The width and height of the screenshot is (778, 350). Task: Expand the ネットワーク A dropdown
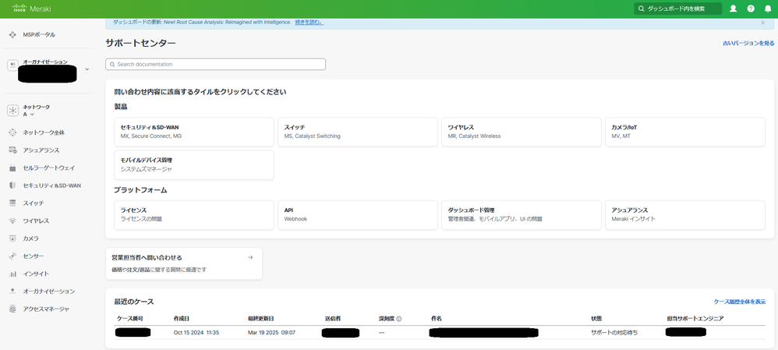[31, 115]
